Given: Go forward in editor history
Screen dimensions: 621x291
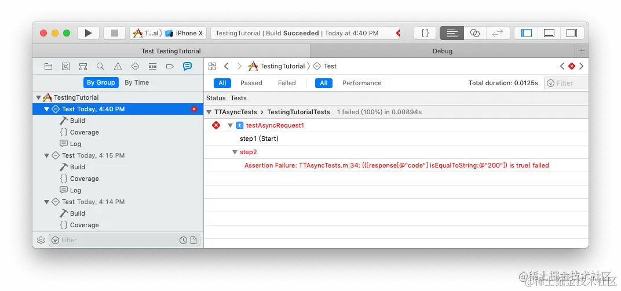Looking at the screenshot, I should (x=239, y=66).
